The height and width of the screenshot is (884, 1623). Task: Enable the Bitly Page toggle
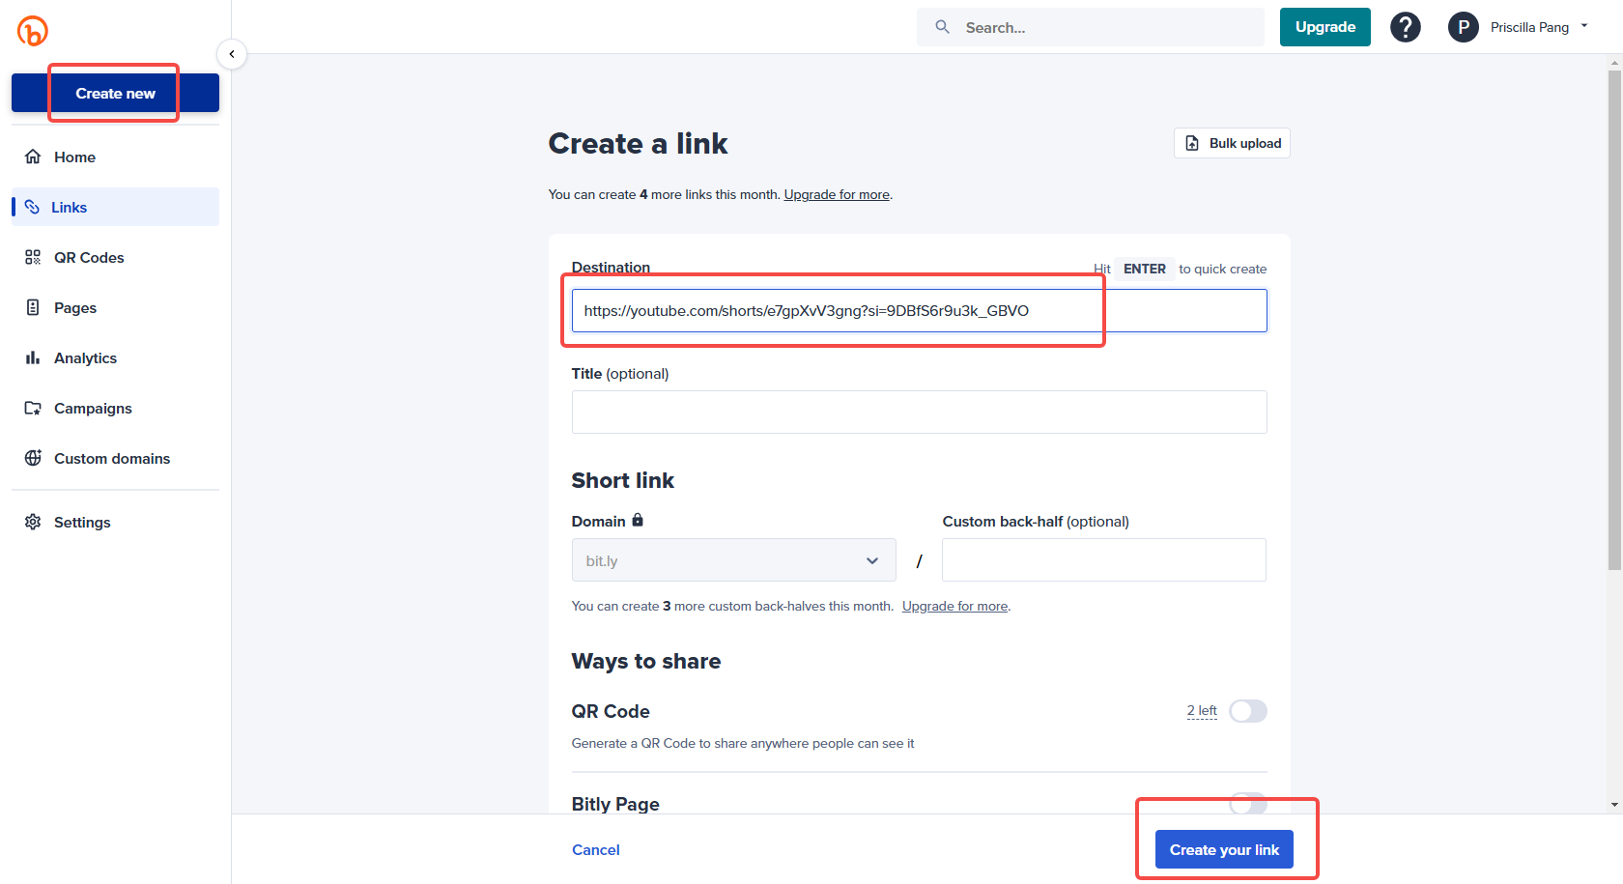click(1248, 804)
